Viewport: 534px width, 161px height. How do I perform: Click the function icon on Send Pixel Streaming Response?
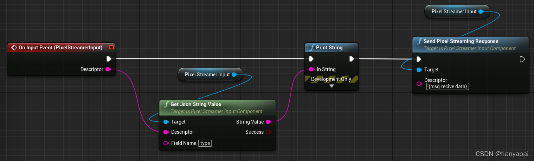(419, 41)
